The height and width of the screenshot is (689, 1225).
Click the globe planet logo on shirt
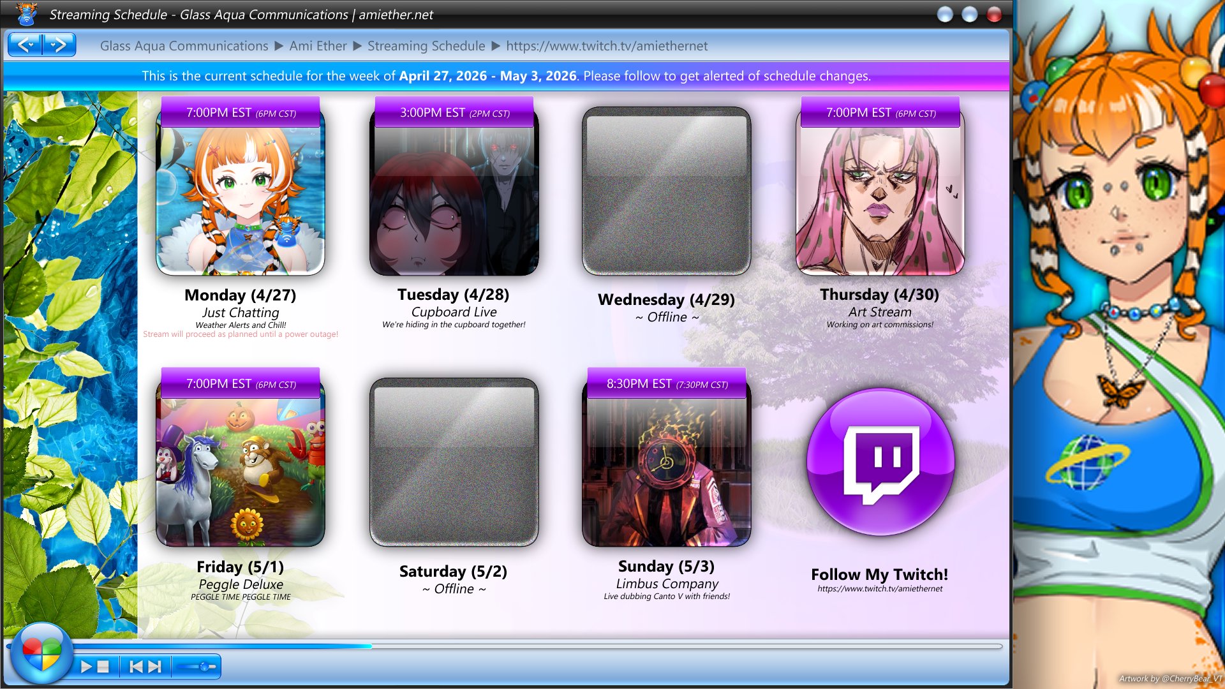[x=1087, y=462]
